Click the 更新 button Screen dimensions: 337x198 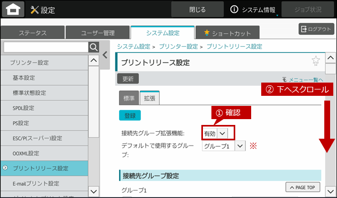pyautogui.click(x=128, y=78)
